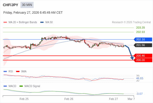Click the Feb 25 date axis label
This screenshot has width=153, height=103.
pyautogui.click(x=24, y=99)
